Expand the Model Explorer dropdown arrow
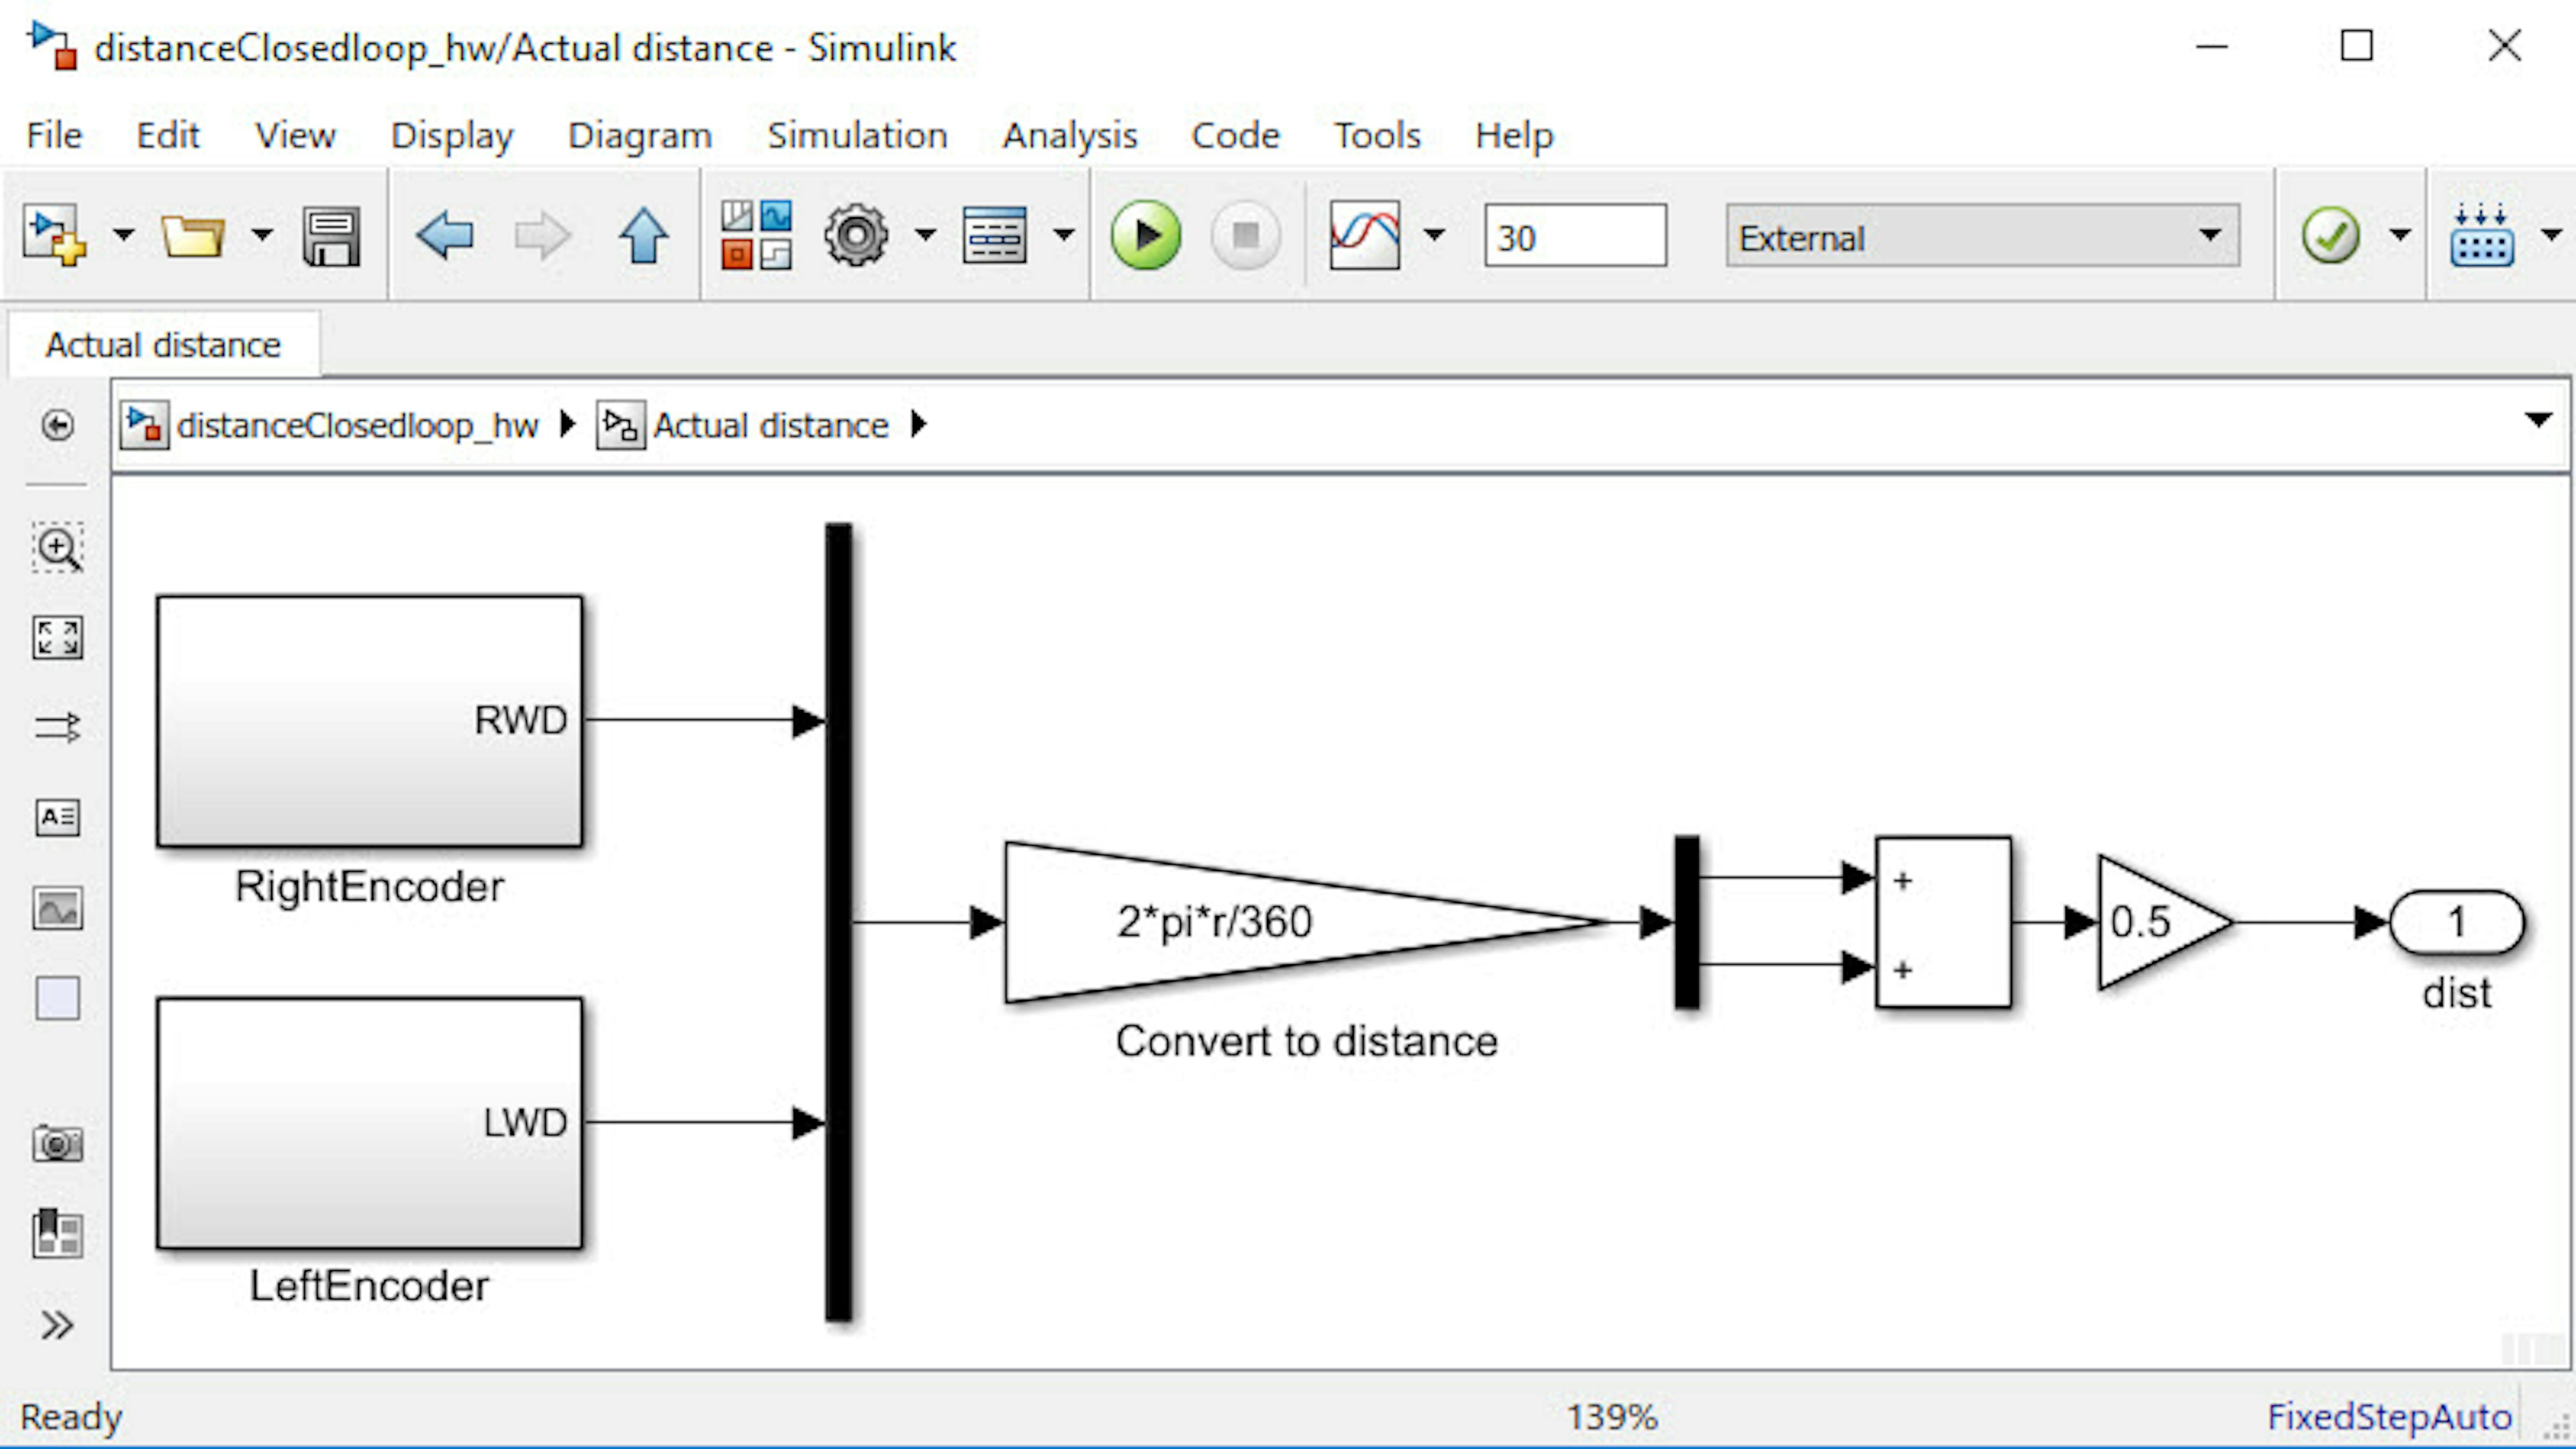 click(x=1064, y=236)
